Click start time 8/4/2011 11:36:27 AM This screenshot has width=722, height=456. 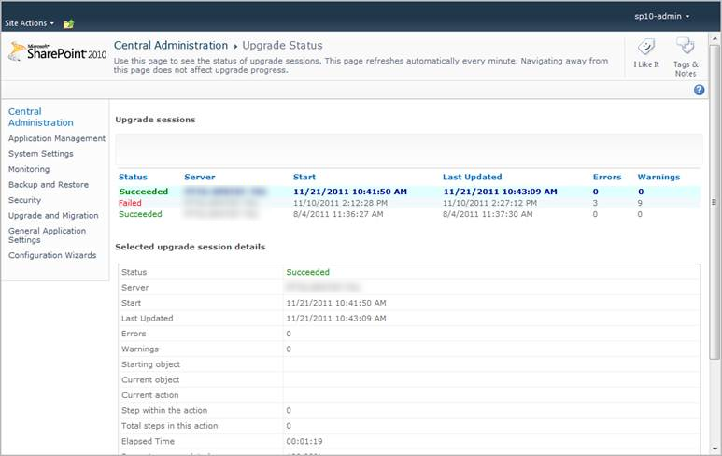click(x=338, y=214)
